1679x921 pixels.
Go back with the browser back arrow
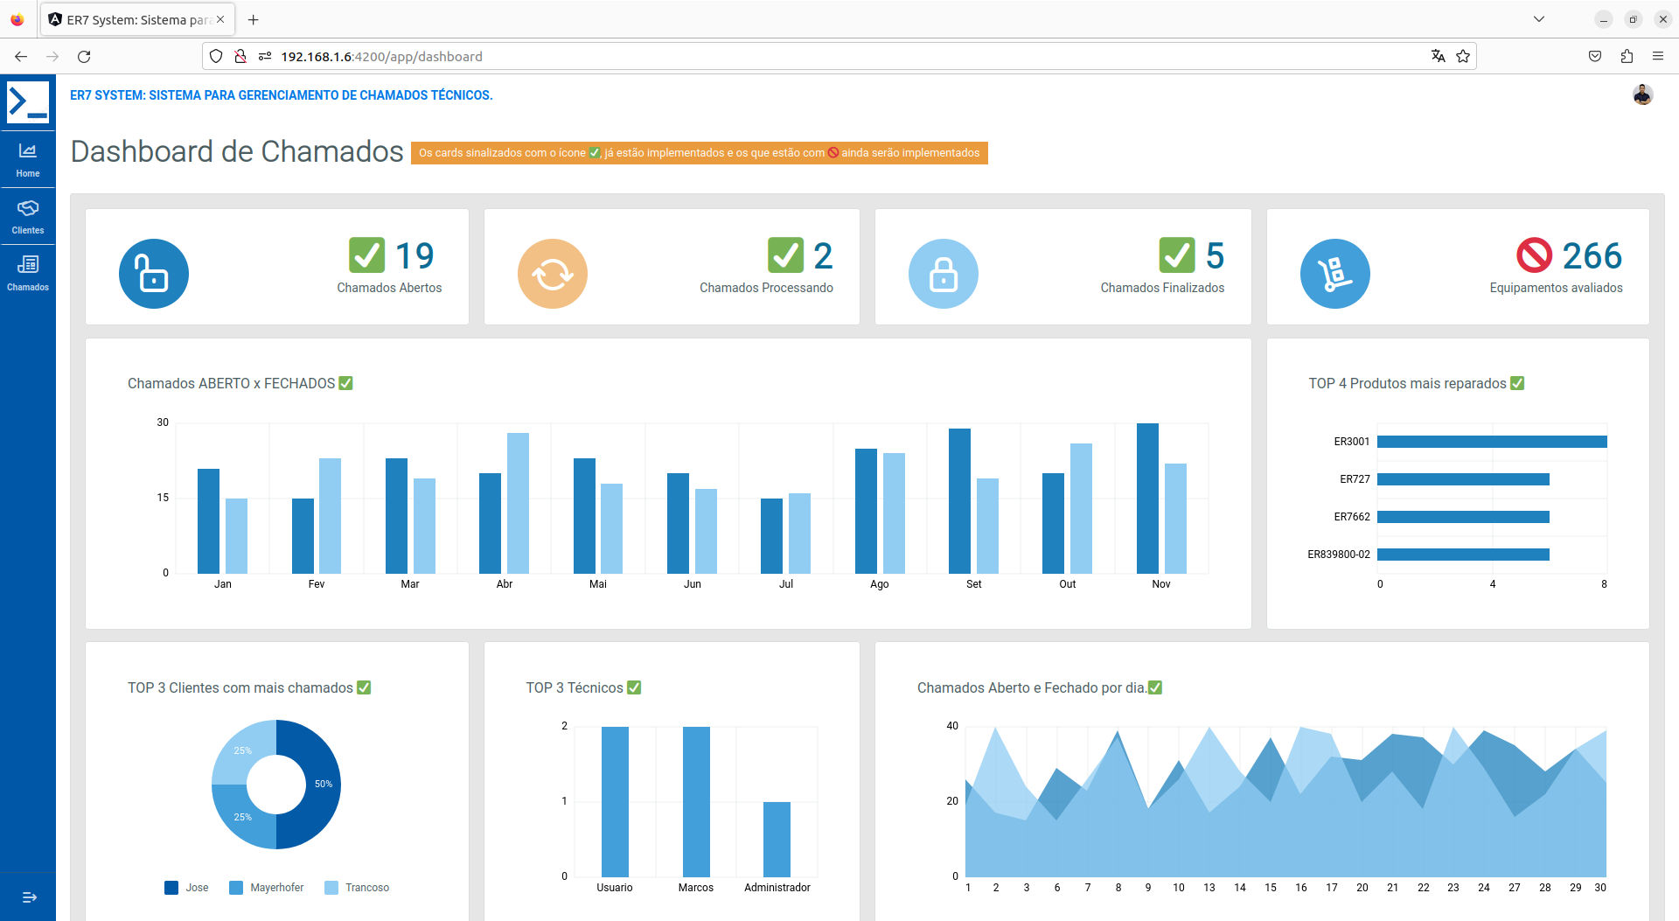pos(21,56)
